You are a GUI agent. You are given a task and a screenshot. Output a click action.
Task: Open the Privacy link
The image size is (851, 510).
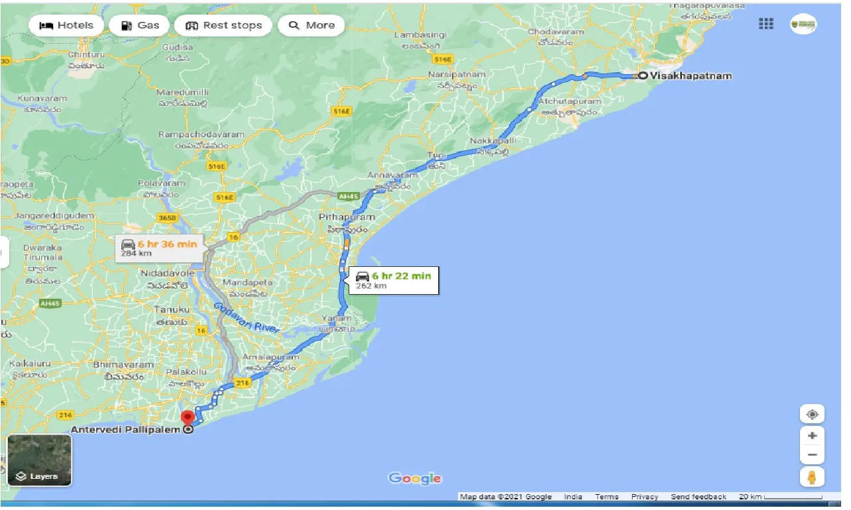(644, 497)
